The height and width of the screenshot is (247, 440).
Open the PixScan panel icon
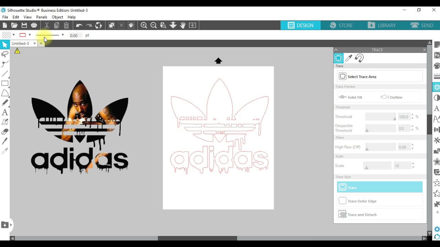pyautogui.click(x=437, y=55)
